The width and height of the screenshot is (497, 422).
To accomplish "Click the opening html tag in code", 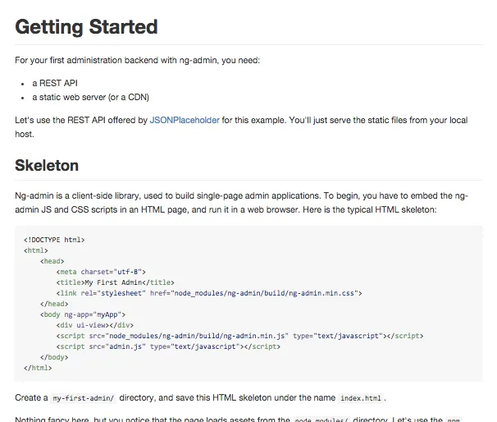I will point(38,250).
